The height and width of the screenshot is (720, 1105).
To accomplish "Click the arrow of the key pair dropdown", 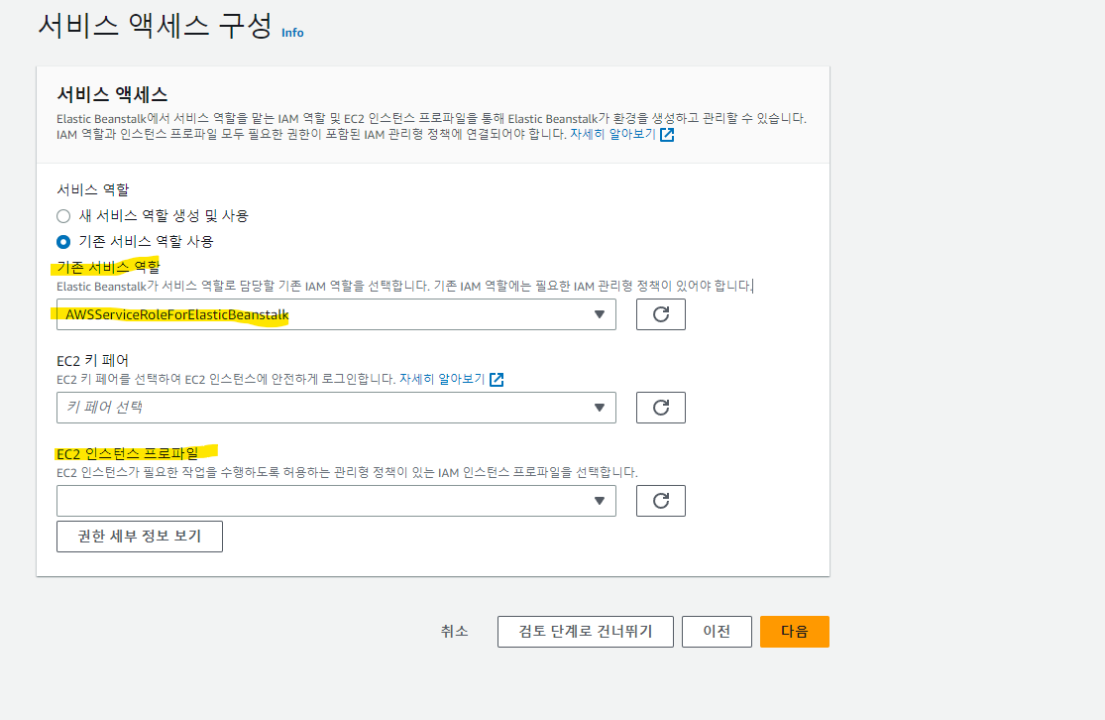I will pyautogui.click(x=599, y=408).
